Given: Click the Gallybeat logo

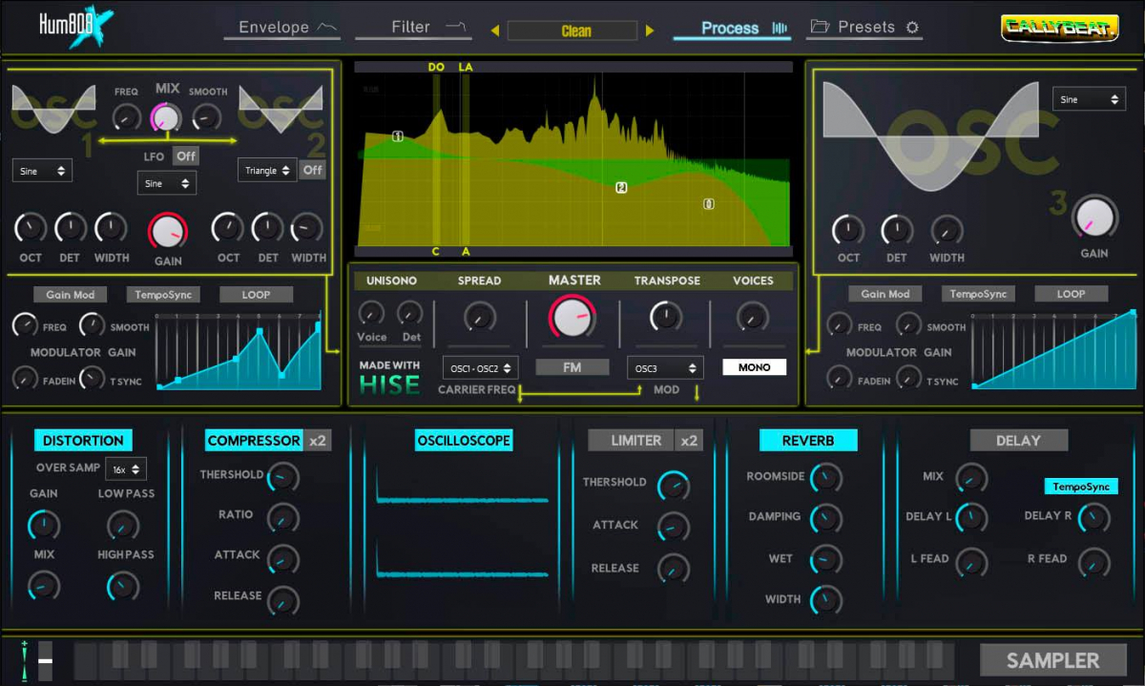Looking at the screenshot, I should 1059,28.
